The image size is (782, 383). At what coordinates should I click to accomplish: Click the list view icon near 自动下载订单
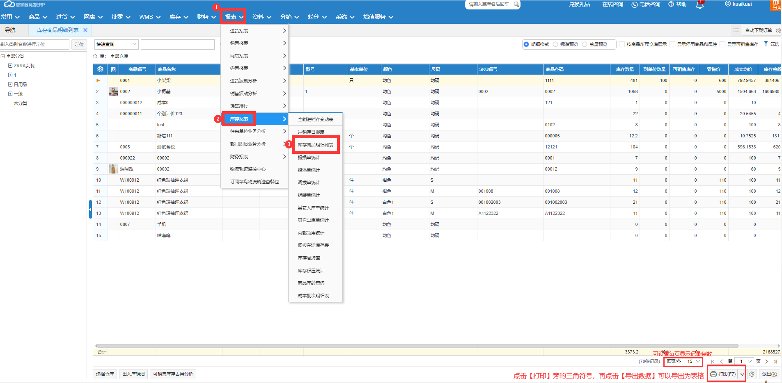[x=736, y=30]
